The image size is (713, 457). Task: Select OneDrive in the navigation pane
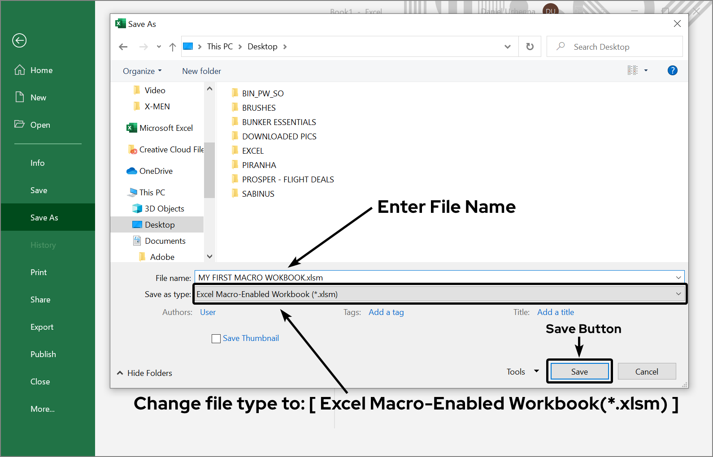156,171
